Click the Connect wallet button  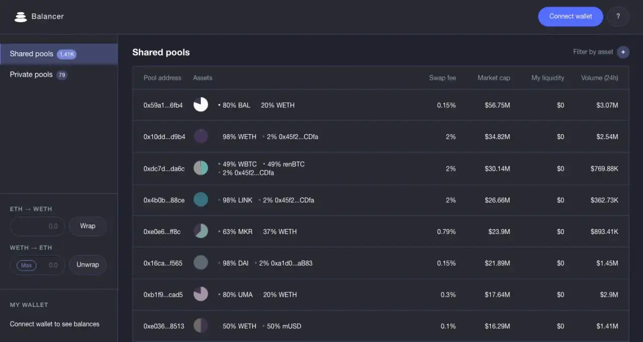[570, 16]
